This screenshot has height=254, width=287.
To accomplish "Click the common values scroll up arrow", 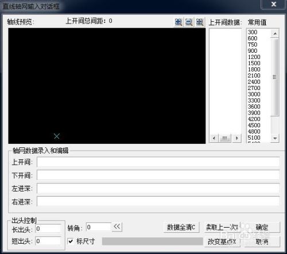I will pos(275,34).
